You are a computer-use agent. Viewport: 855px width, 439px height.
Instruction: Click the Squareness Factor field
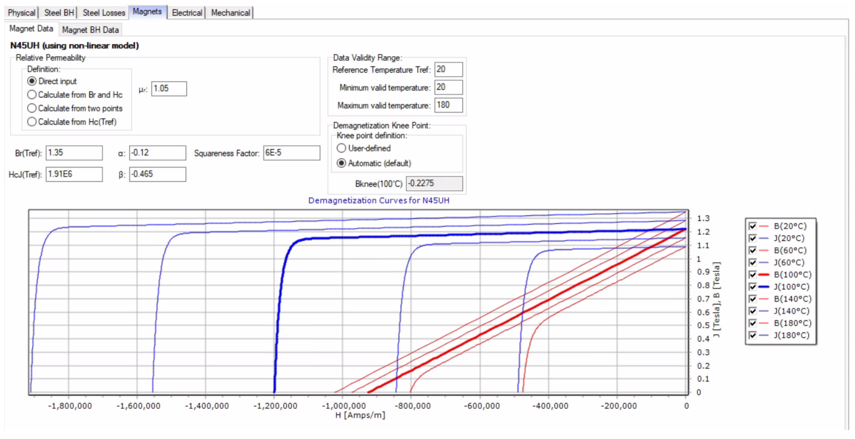pos(291,153)
